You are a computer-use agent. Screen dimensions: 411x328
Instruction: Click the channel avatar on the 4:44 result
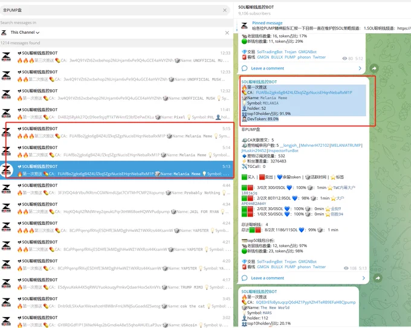click(x=6, y=189)
